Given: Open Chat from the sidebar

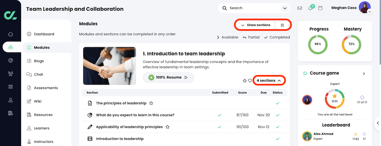Looking at the screenshot, I should (38, 74).
